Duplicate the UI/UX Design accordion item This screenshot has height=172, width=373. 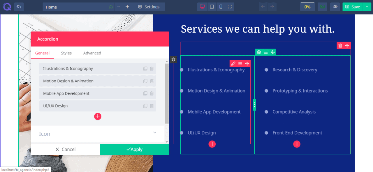(145, 106)
